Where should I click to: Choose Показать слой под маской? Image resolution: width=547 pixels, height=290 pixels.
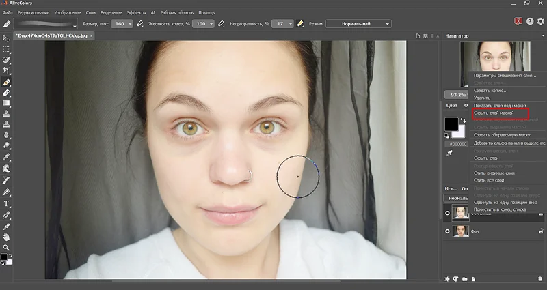500,106
